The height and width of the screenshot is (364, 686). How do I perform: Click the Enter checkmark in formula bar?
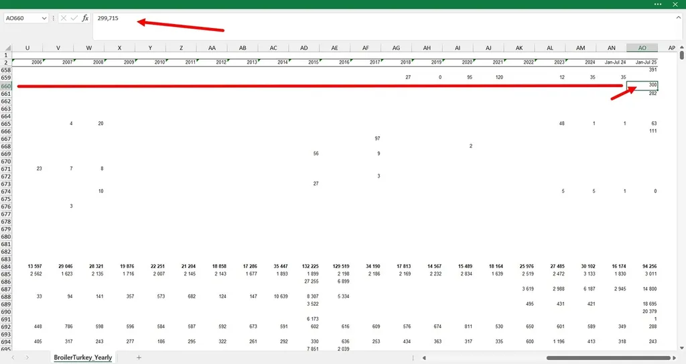tap(74, 18)
